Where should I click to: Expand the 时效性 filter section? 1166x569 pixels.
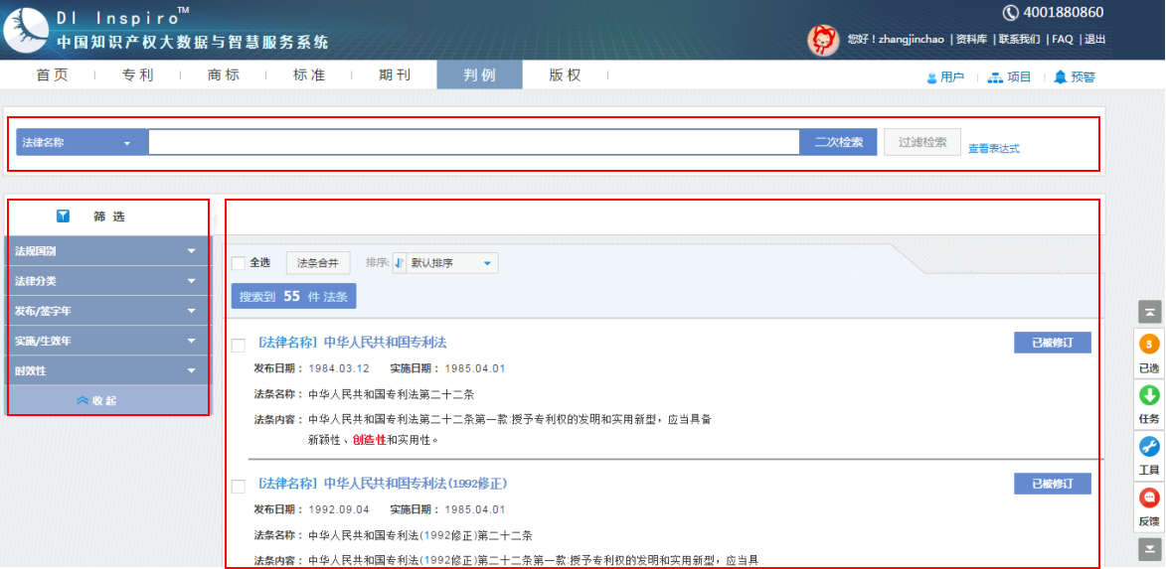coord(108,371)
